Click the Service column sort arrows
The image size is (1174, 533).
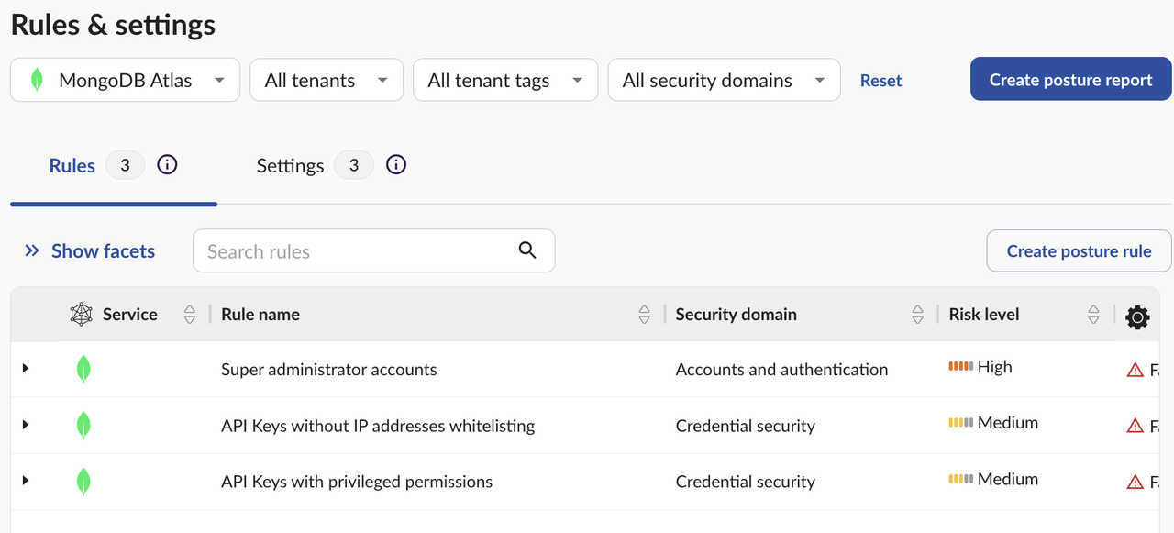click(x=190, y=315)
